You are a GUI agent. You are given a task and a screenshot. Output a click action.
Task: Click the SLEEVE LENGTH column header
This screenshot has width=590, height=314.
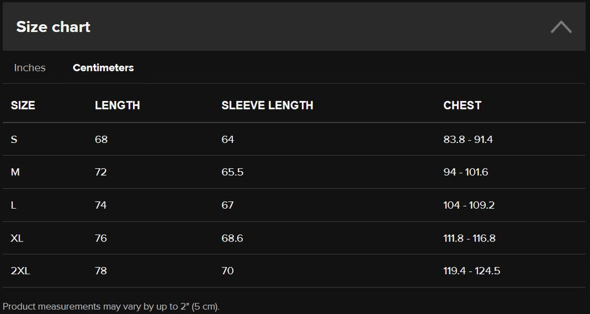tap(267, 105)
